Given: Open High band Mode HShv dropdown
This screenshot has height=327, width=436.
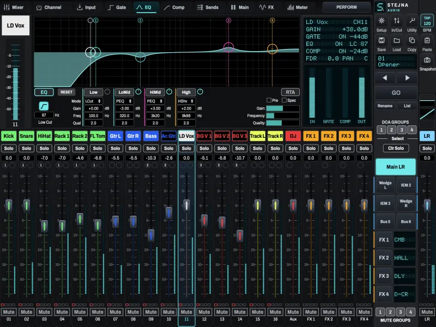Looking at the screenshot, I should [186, 101].
